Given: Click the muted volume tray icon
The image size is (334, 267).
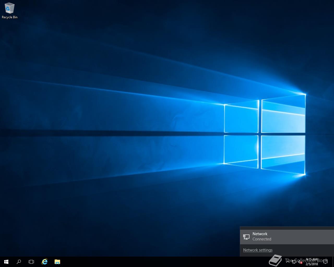Looking at the screenshot, I should click(x=300, y=262).
